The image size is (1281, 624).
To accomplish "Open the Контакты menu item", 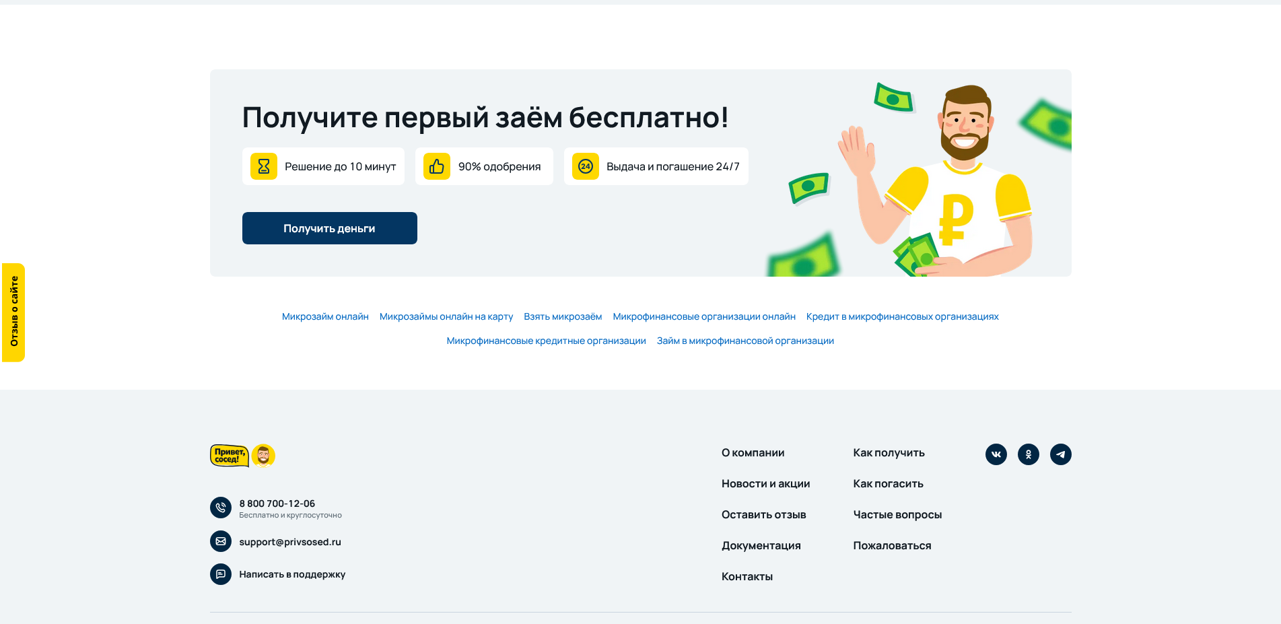I will click(747, 576).
